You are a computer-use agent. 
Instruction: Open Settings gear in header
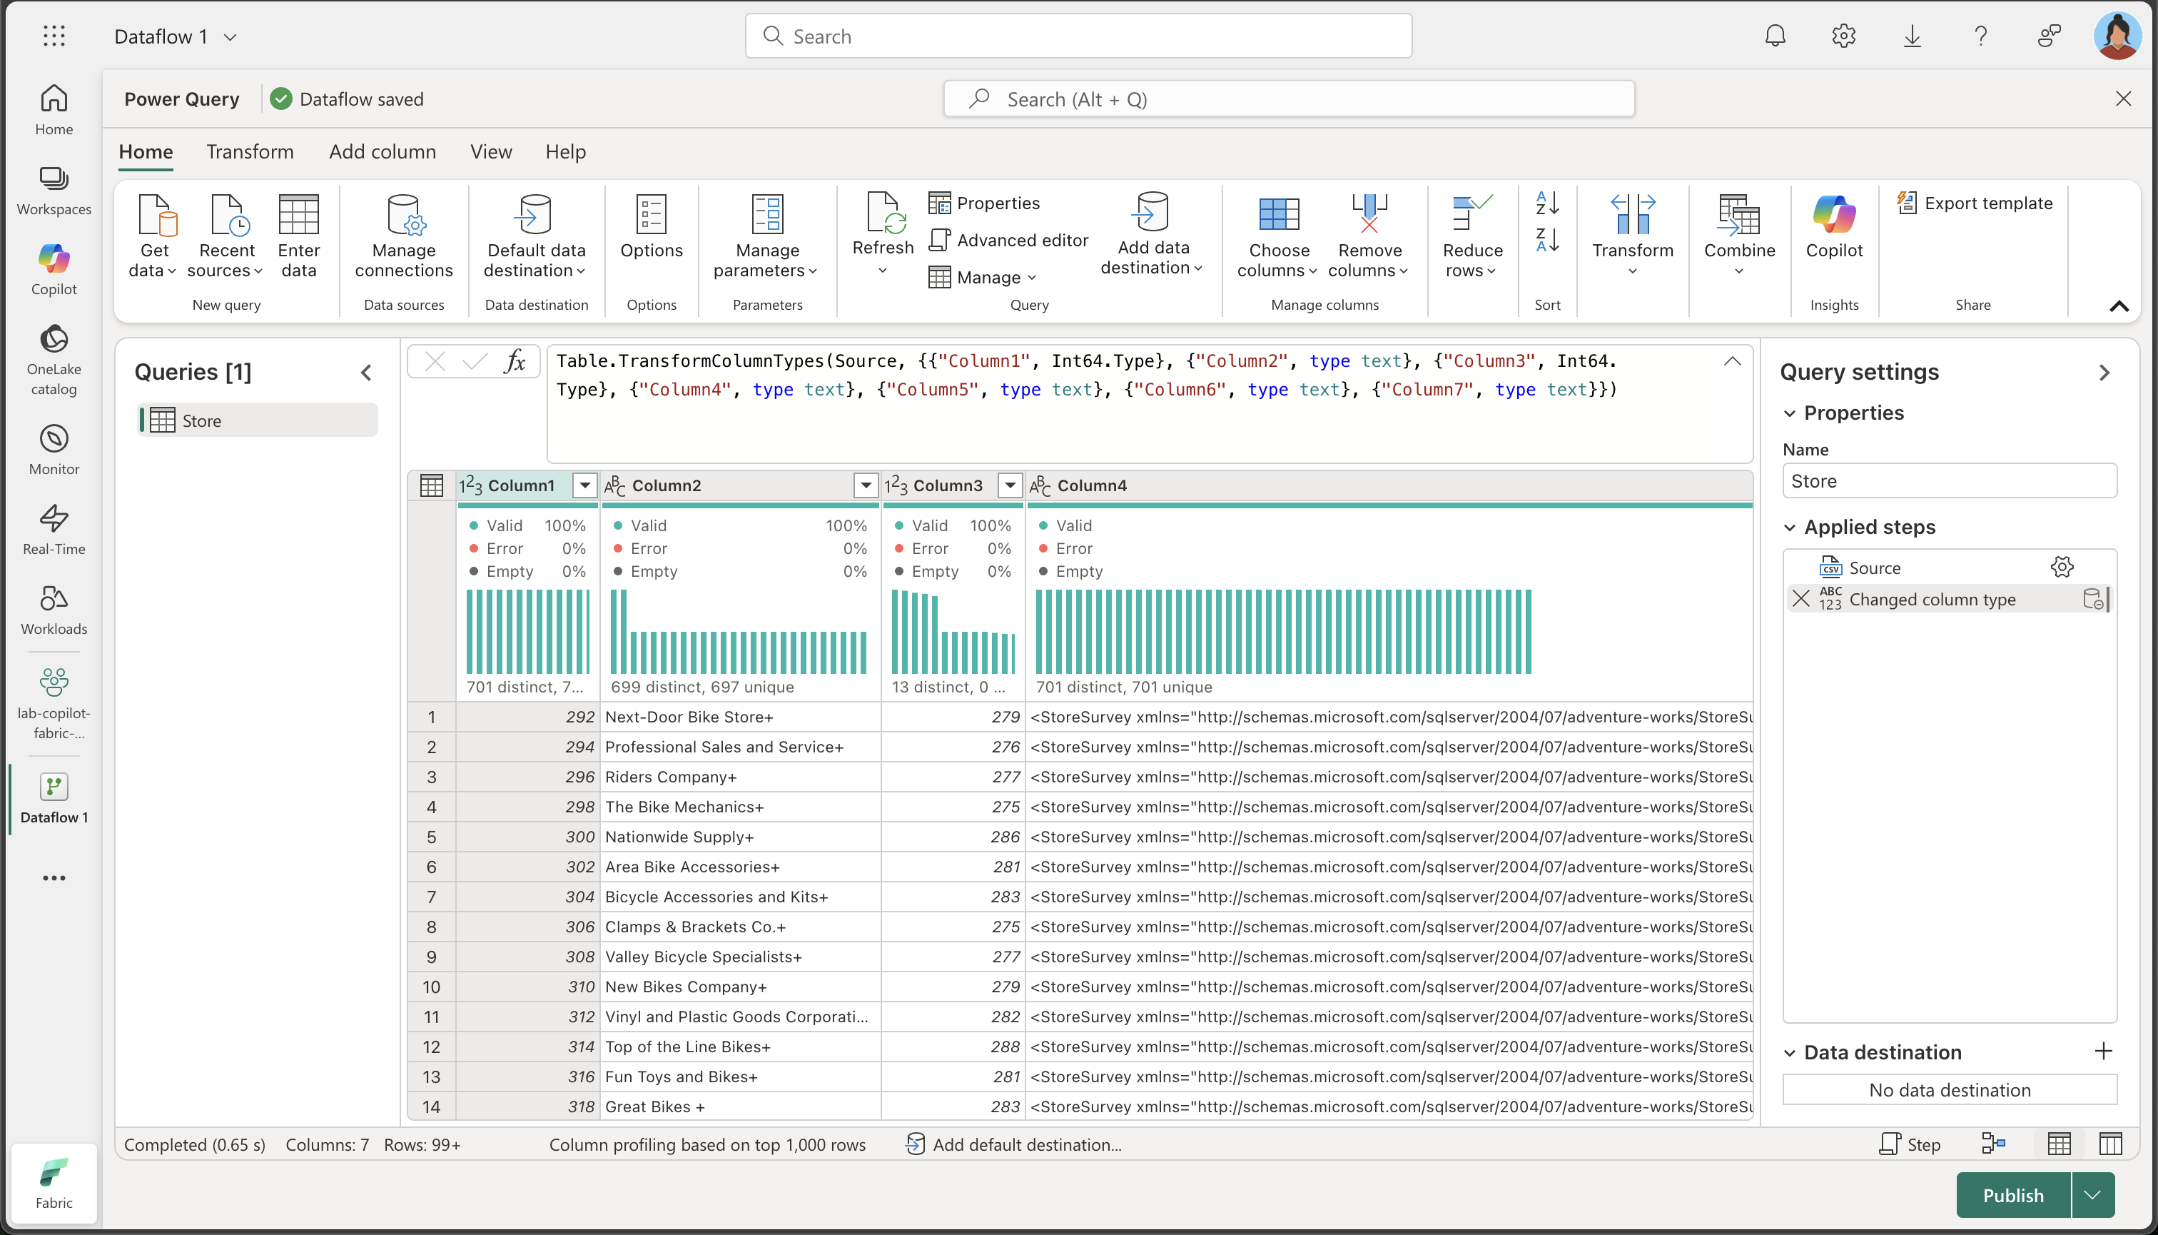tap(1843, 36)
